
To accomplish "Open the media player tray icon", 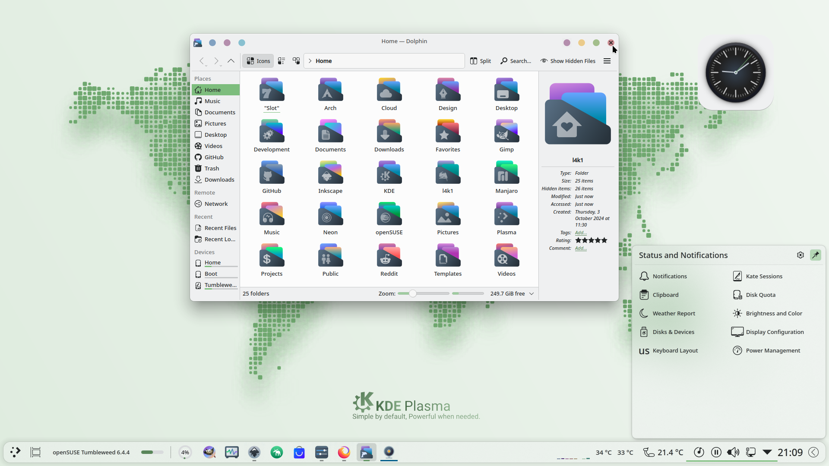I will pyautogui.click(x=699, y=452).
